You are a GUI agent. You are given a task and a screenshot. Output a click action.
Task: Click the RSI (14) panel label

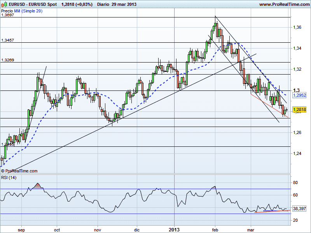tap(9, 177)
